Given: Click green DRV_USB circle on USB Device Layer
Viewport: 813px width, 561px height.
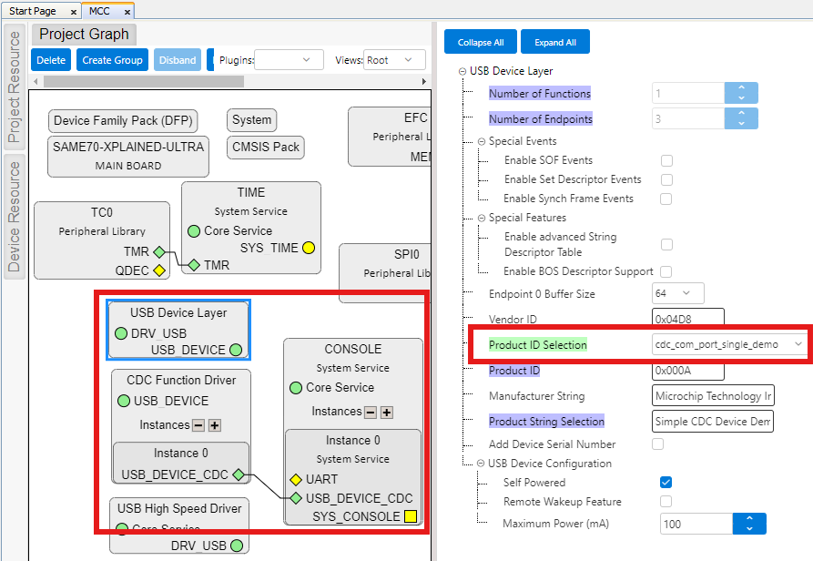Looking at the screenshot, I should coord(121,333).
